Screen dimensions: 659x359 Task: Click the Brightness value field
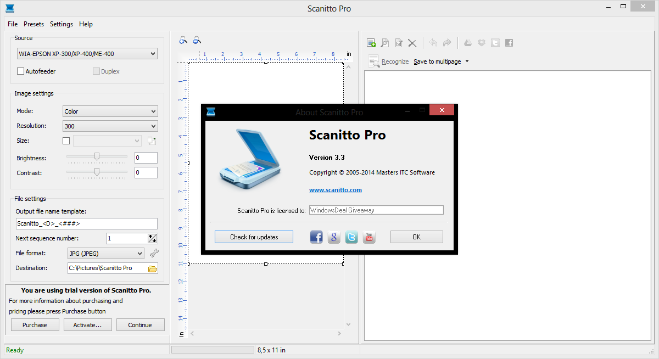point(146,158)
